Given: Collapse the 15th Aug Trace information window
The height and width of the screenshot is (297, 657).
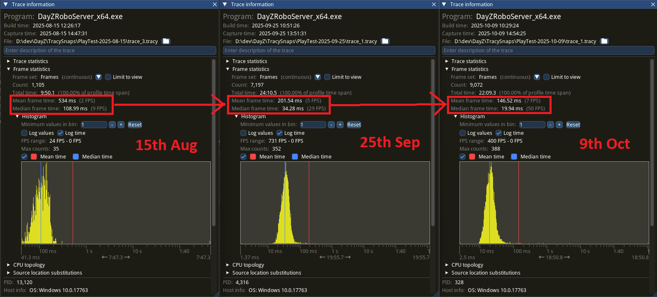Looking at the screenshot, I should pyautogui.click(x=6, y=5).
